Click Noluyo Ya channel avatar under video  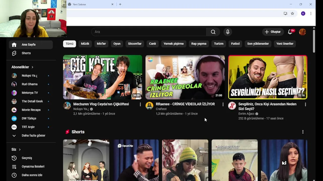point(67,106)
